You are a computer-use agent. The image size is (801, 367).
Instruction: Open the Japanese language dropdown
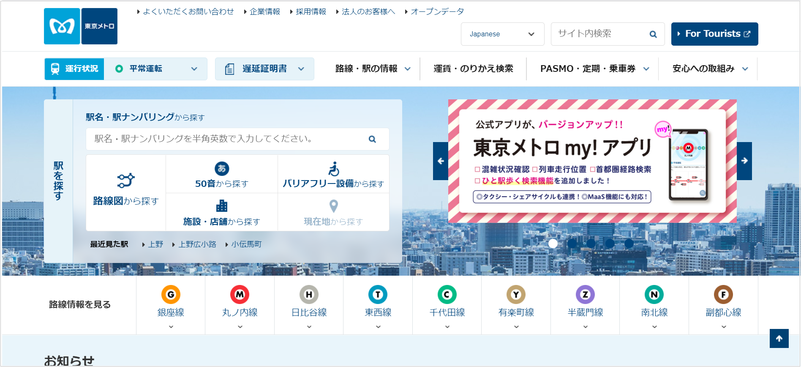tap(503, 34)
